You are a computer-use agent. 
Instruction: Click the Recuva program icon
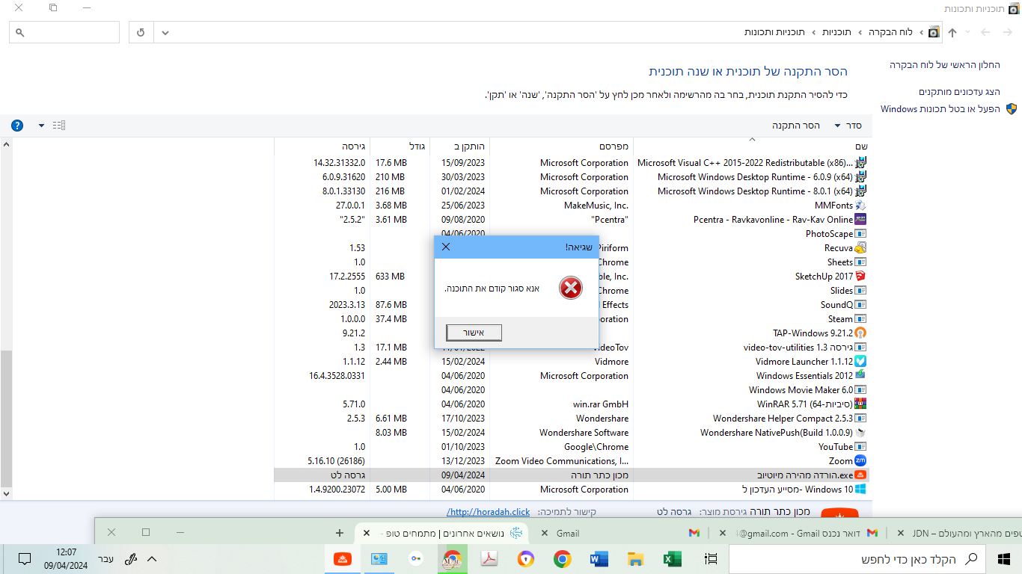click(x=860, y=248)
